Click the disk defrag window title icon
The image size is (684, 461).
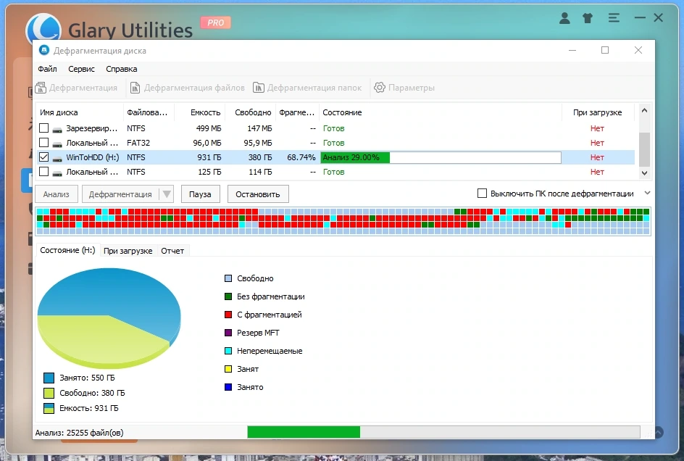pos(44,50)
